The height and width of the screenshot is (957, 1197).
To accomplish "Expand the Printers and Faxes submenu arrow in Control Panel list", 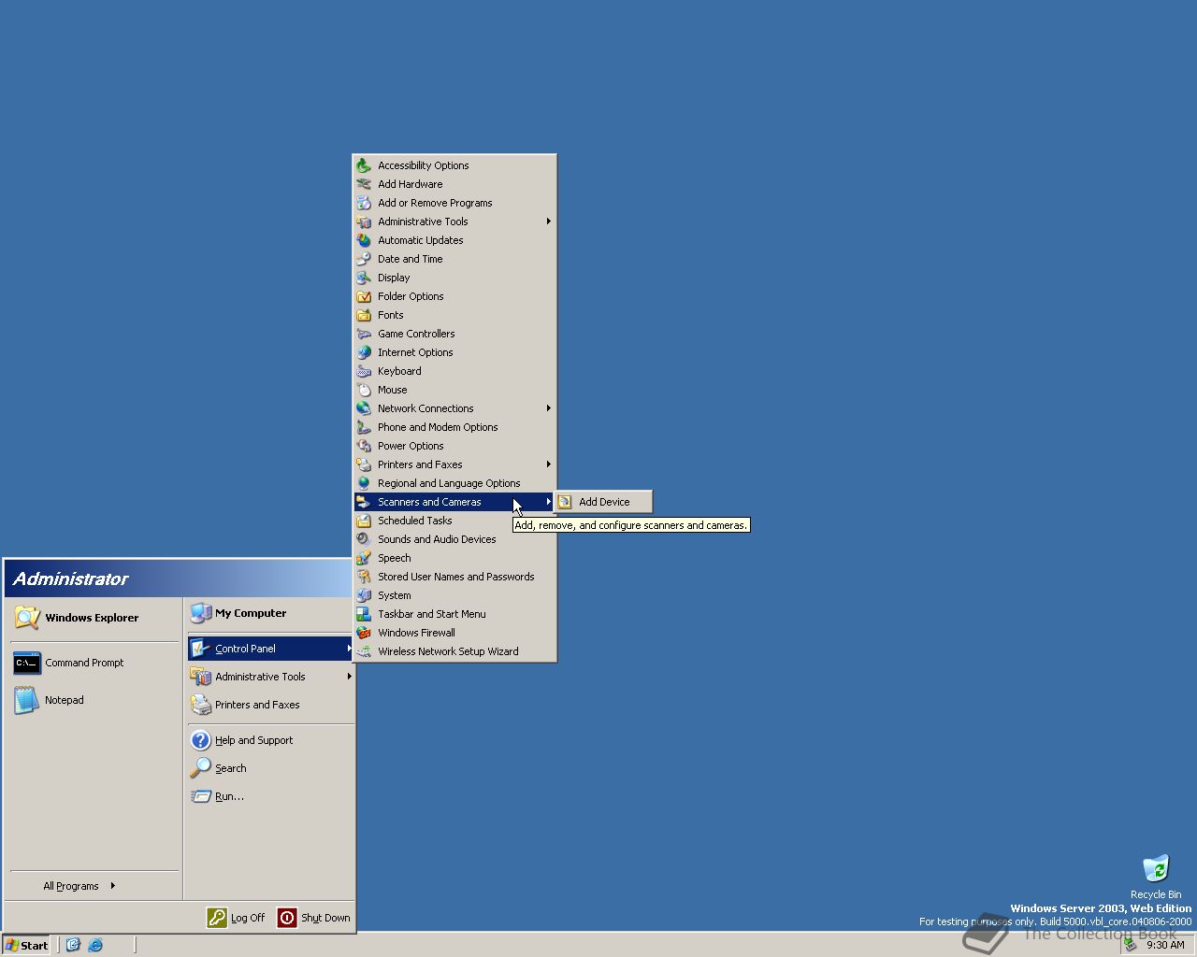I will (x=549, y=464).
